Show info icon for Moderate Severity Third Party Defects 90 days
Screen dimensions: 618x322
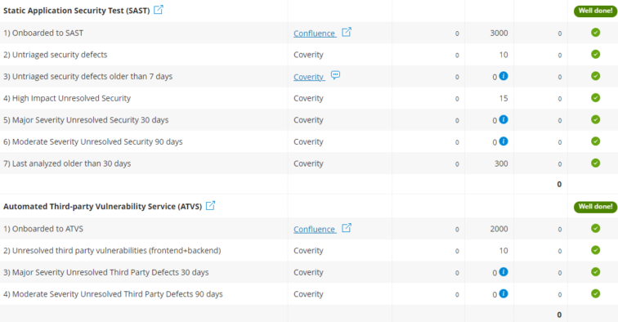(504, 293)
